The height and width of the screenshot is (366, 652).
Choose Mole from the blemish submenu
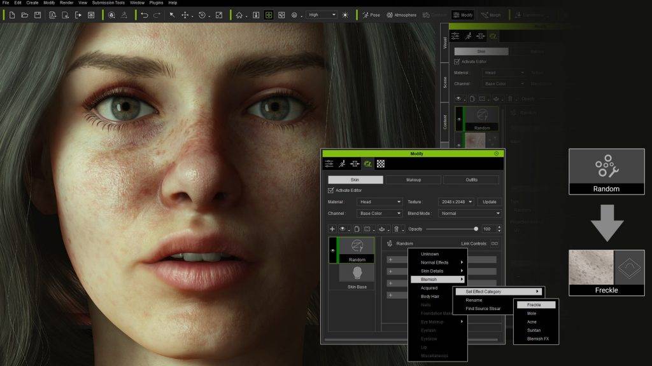(532, 313)
